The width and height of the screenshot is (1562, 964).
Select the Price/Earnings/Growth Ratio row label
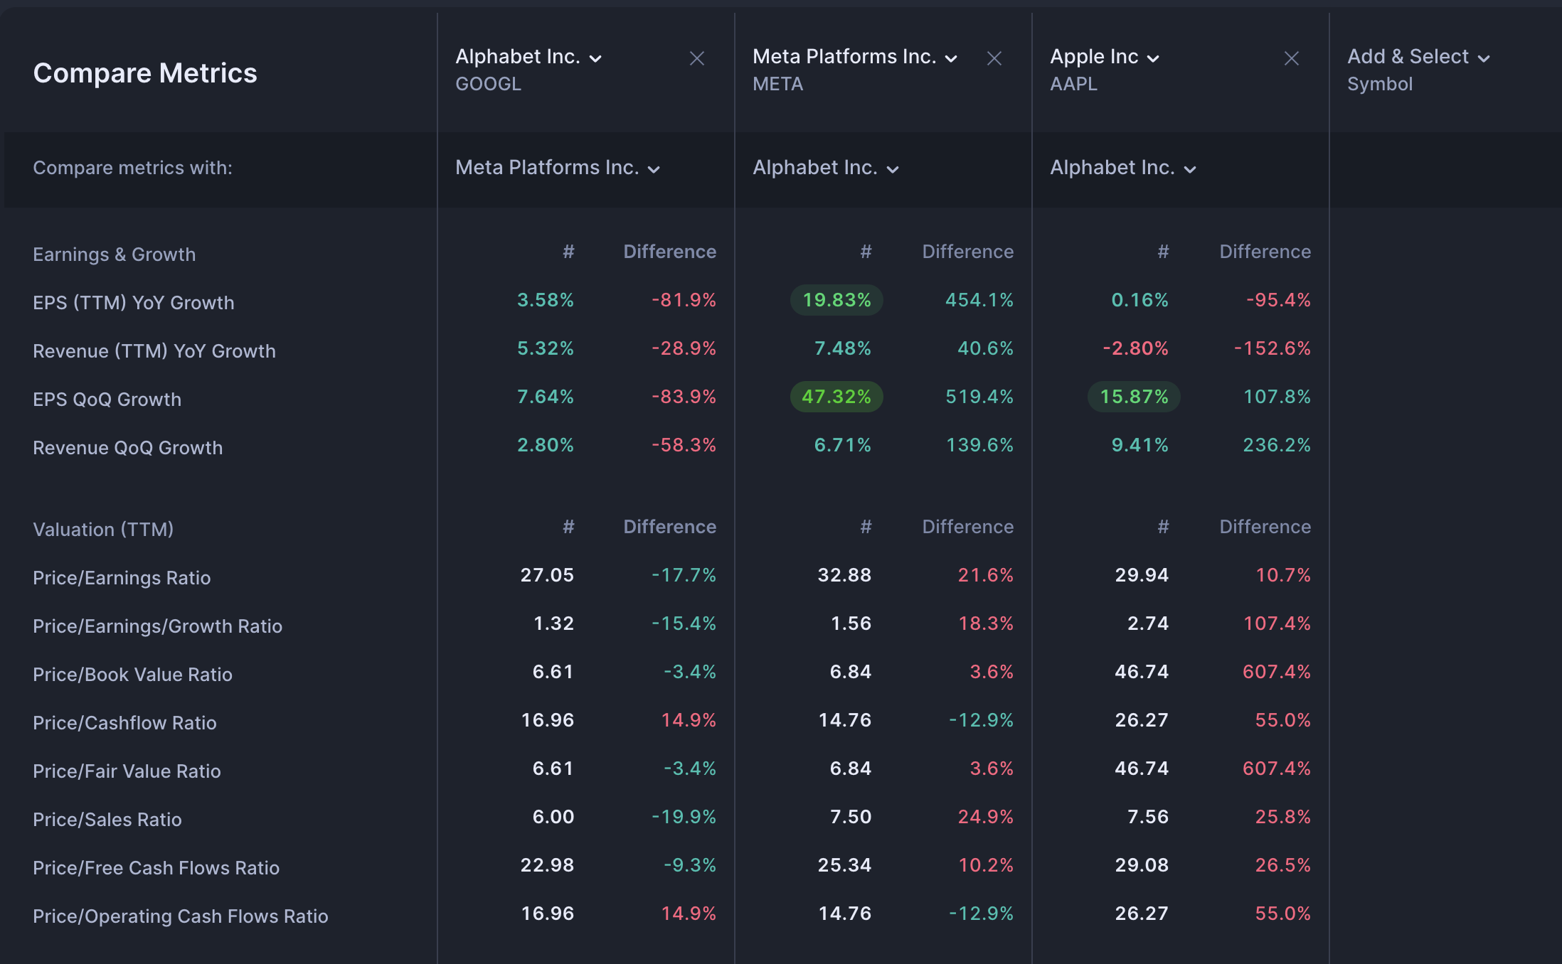point(158,626)
